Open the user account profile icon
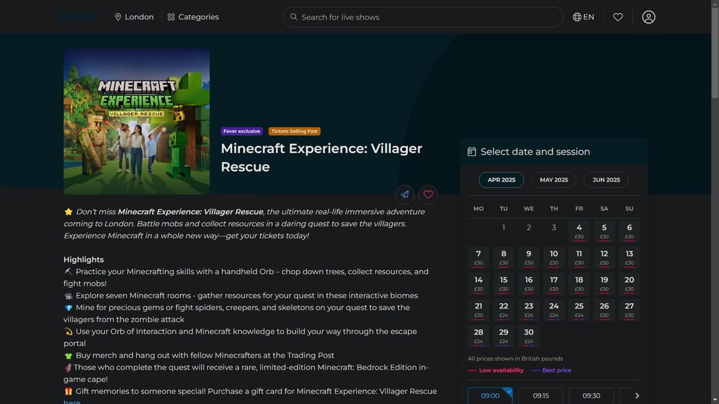The width and height of the screenshot is (719, 404). pos(648,16)
